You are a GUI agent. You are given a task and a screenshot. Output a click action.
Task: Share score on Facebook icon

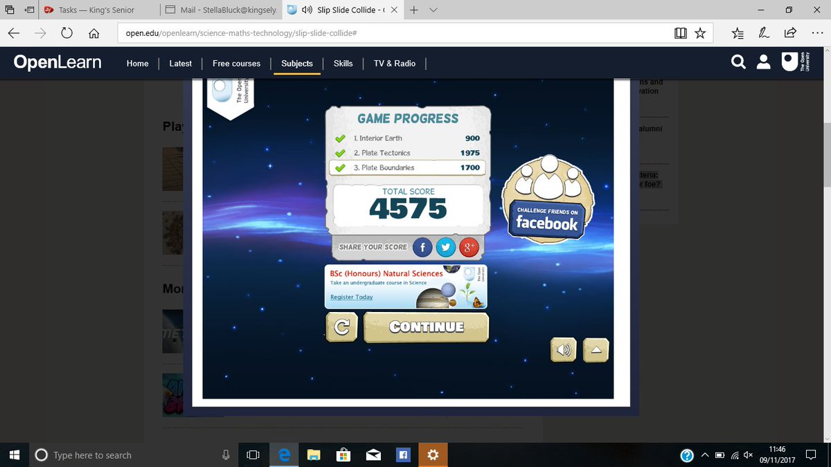422,247
